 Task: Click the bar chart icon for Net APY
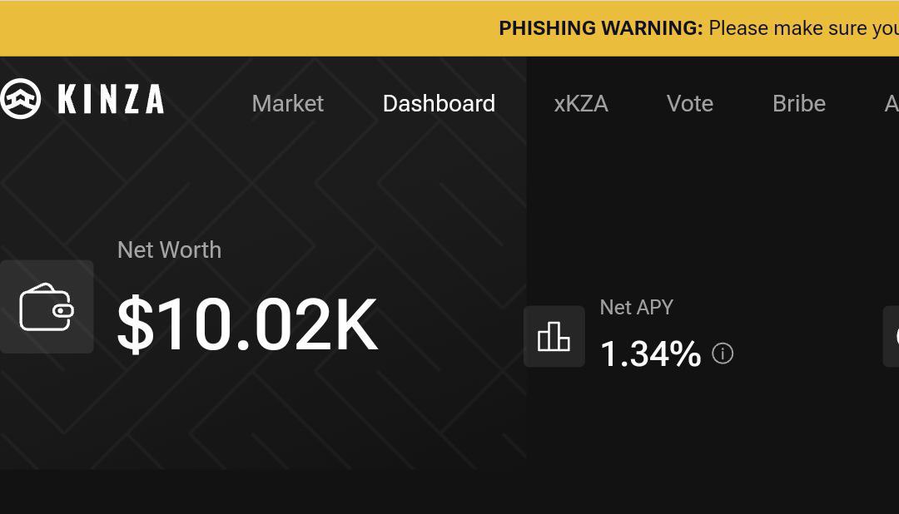click(x=554, y=336)
